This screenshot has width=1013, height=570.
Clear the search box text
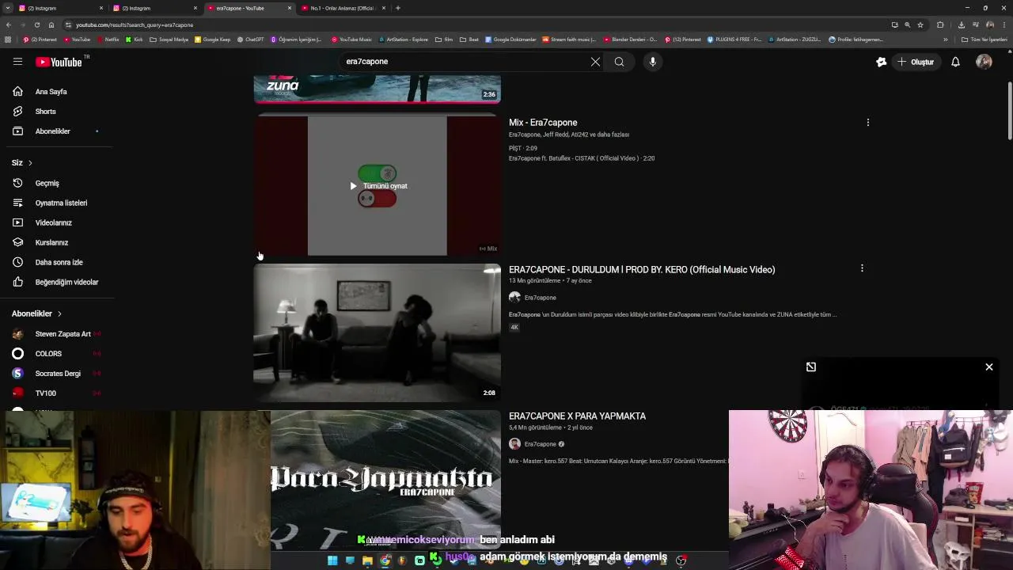595,62
